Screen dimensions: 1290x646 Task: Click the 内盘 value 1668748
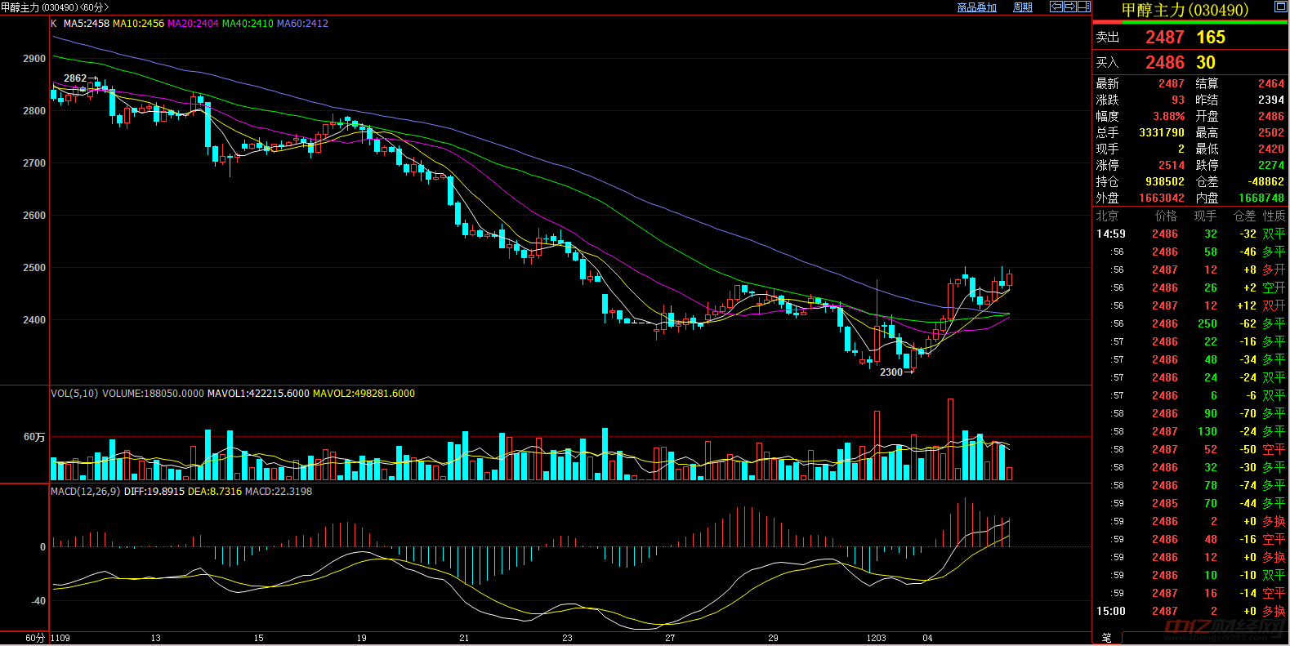pos(1261,198)
